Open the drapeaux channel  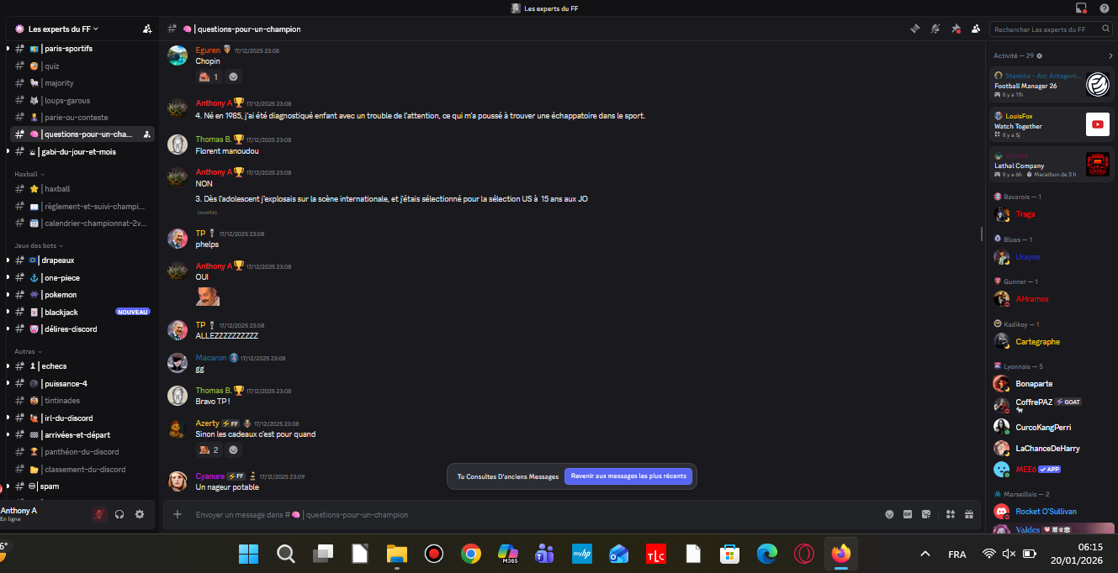82,260
